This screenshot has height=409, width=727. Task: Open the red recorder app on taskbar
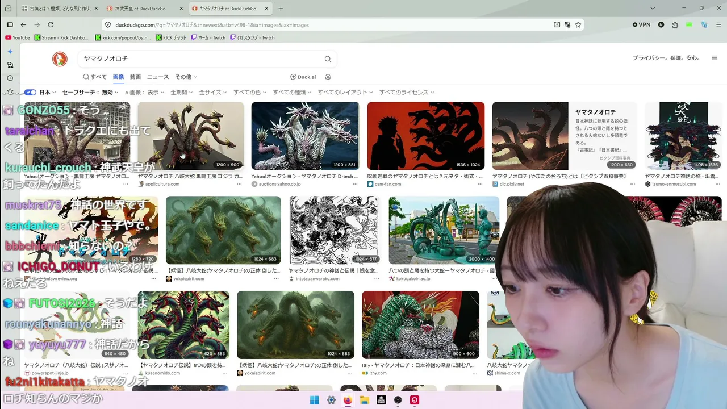pyautogui.click(x=415, y=400)
